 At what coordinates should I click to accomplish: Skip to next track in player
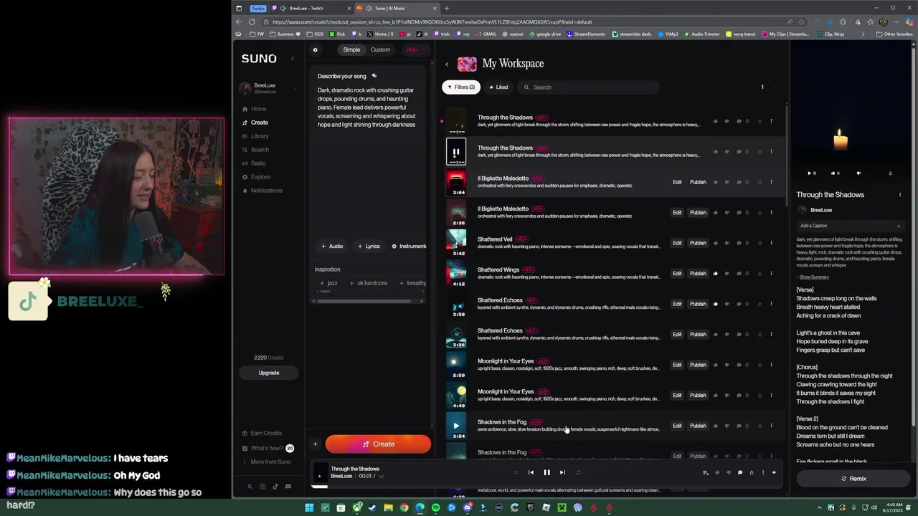562,472
